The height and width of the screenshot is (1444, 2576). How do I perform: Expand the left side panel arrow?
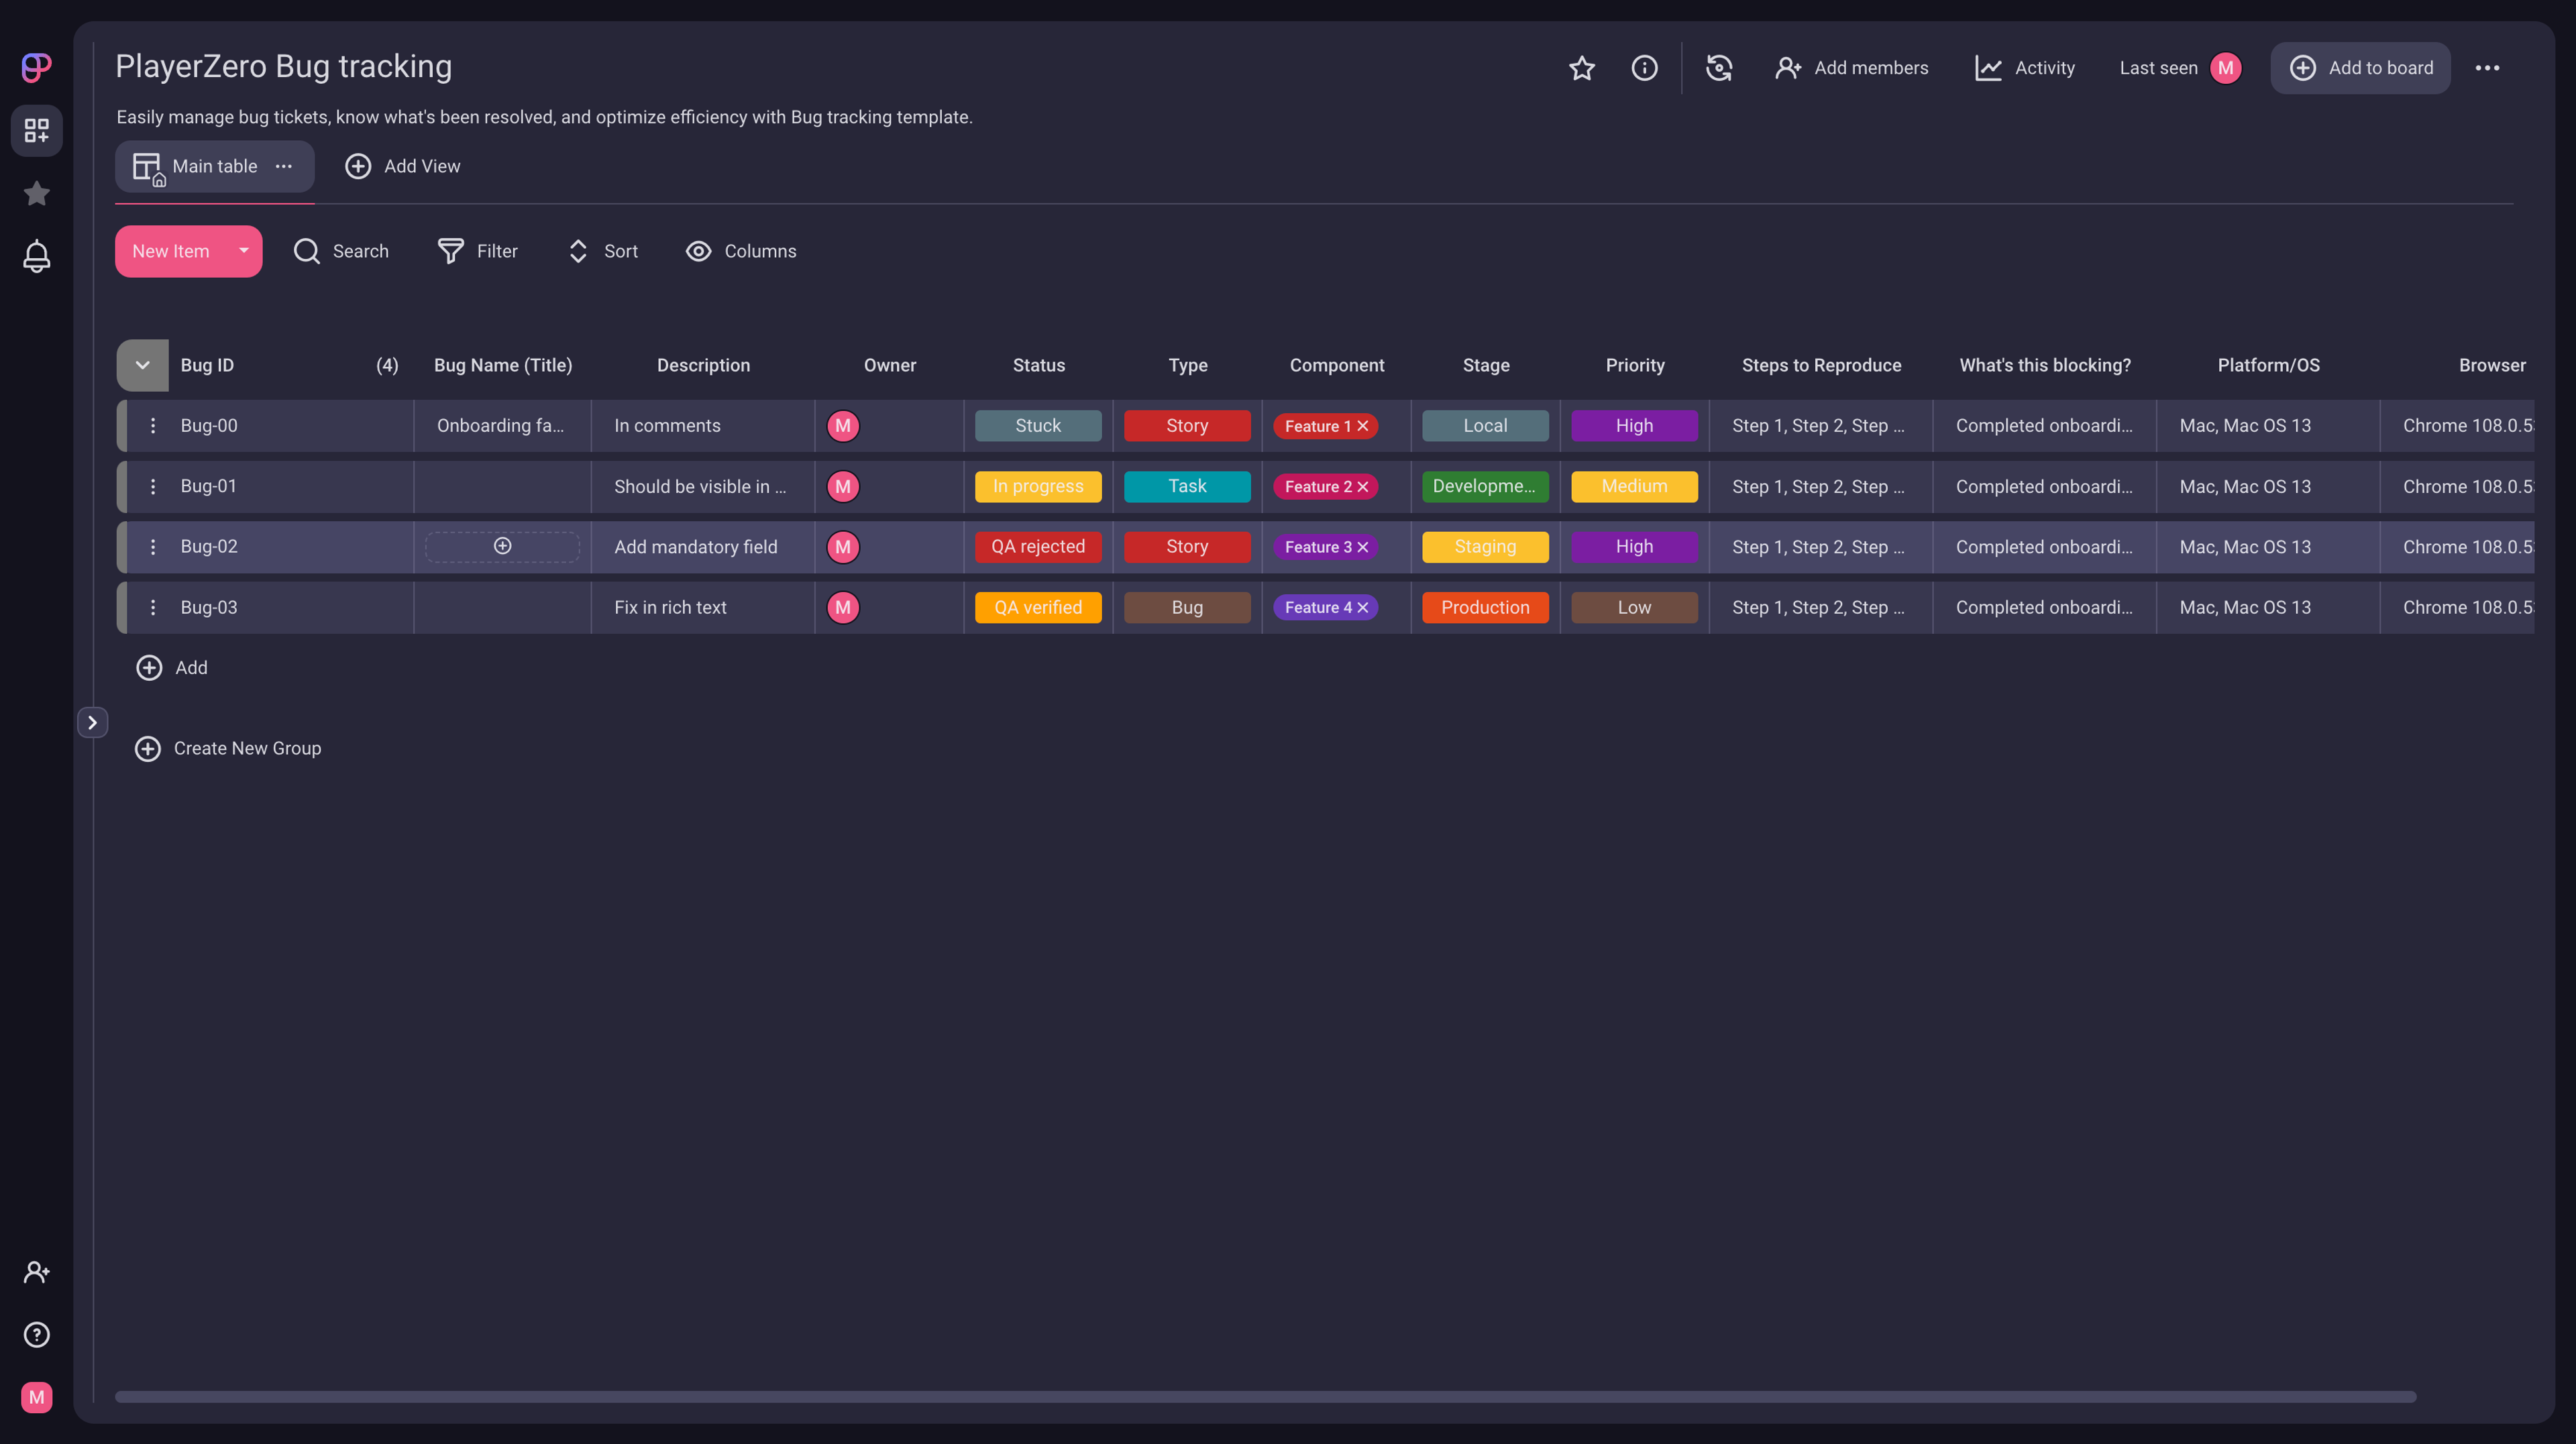pos(92,722)
